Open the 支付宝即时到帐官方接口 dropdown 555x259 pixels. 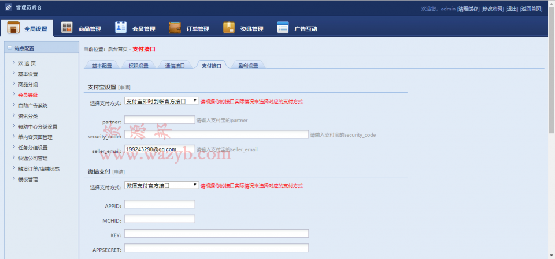click(162, 101)
